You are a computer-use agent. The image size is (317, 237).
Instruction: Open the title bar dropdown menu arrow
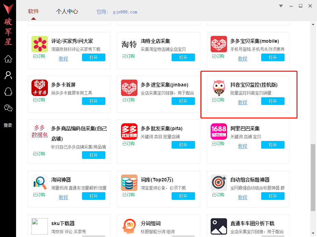(x=281, y=6)
